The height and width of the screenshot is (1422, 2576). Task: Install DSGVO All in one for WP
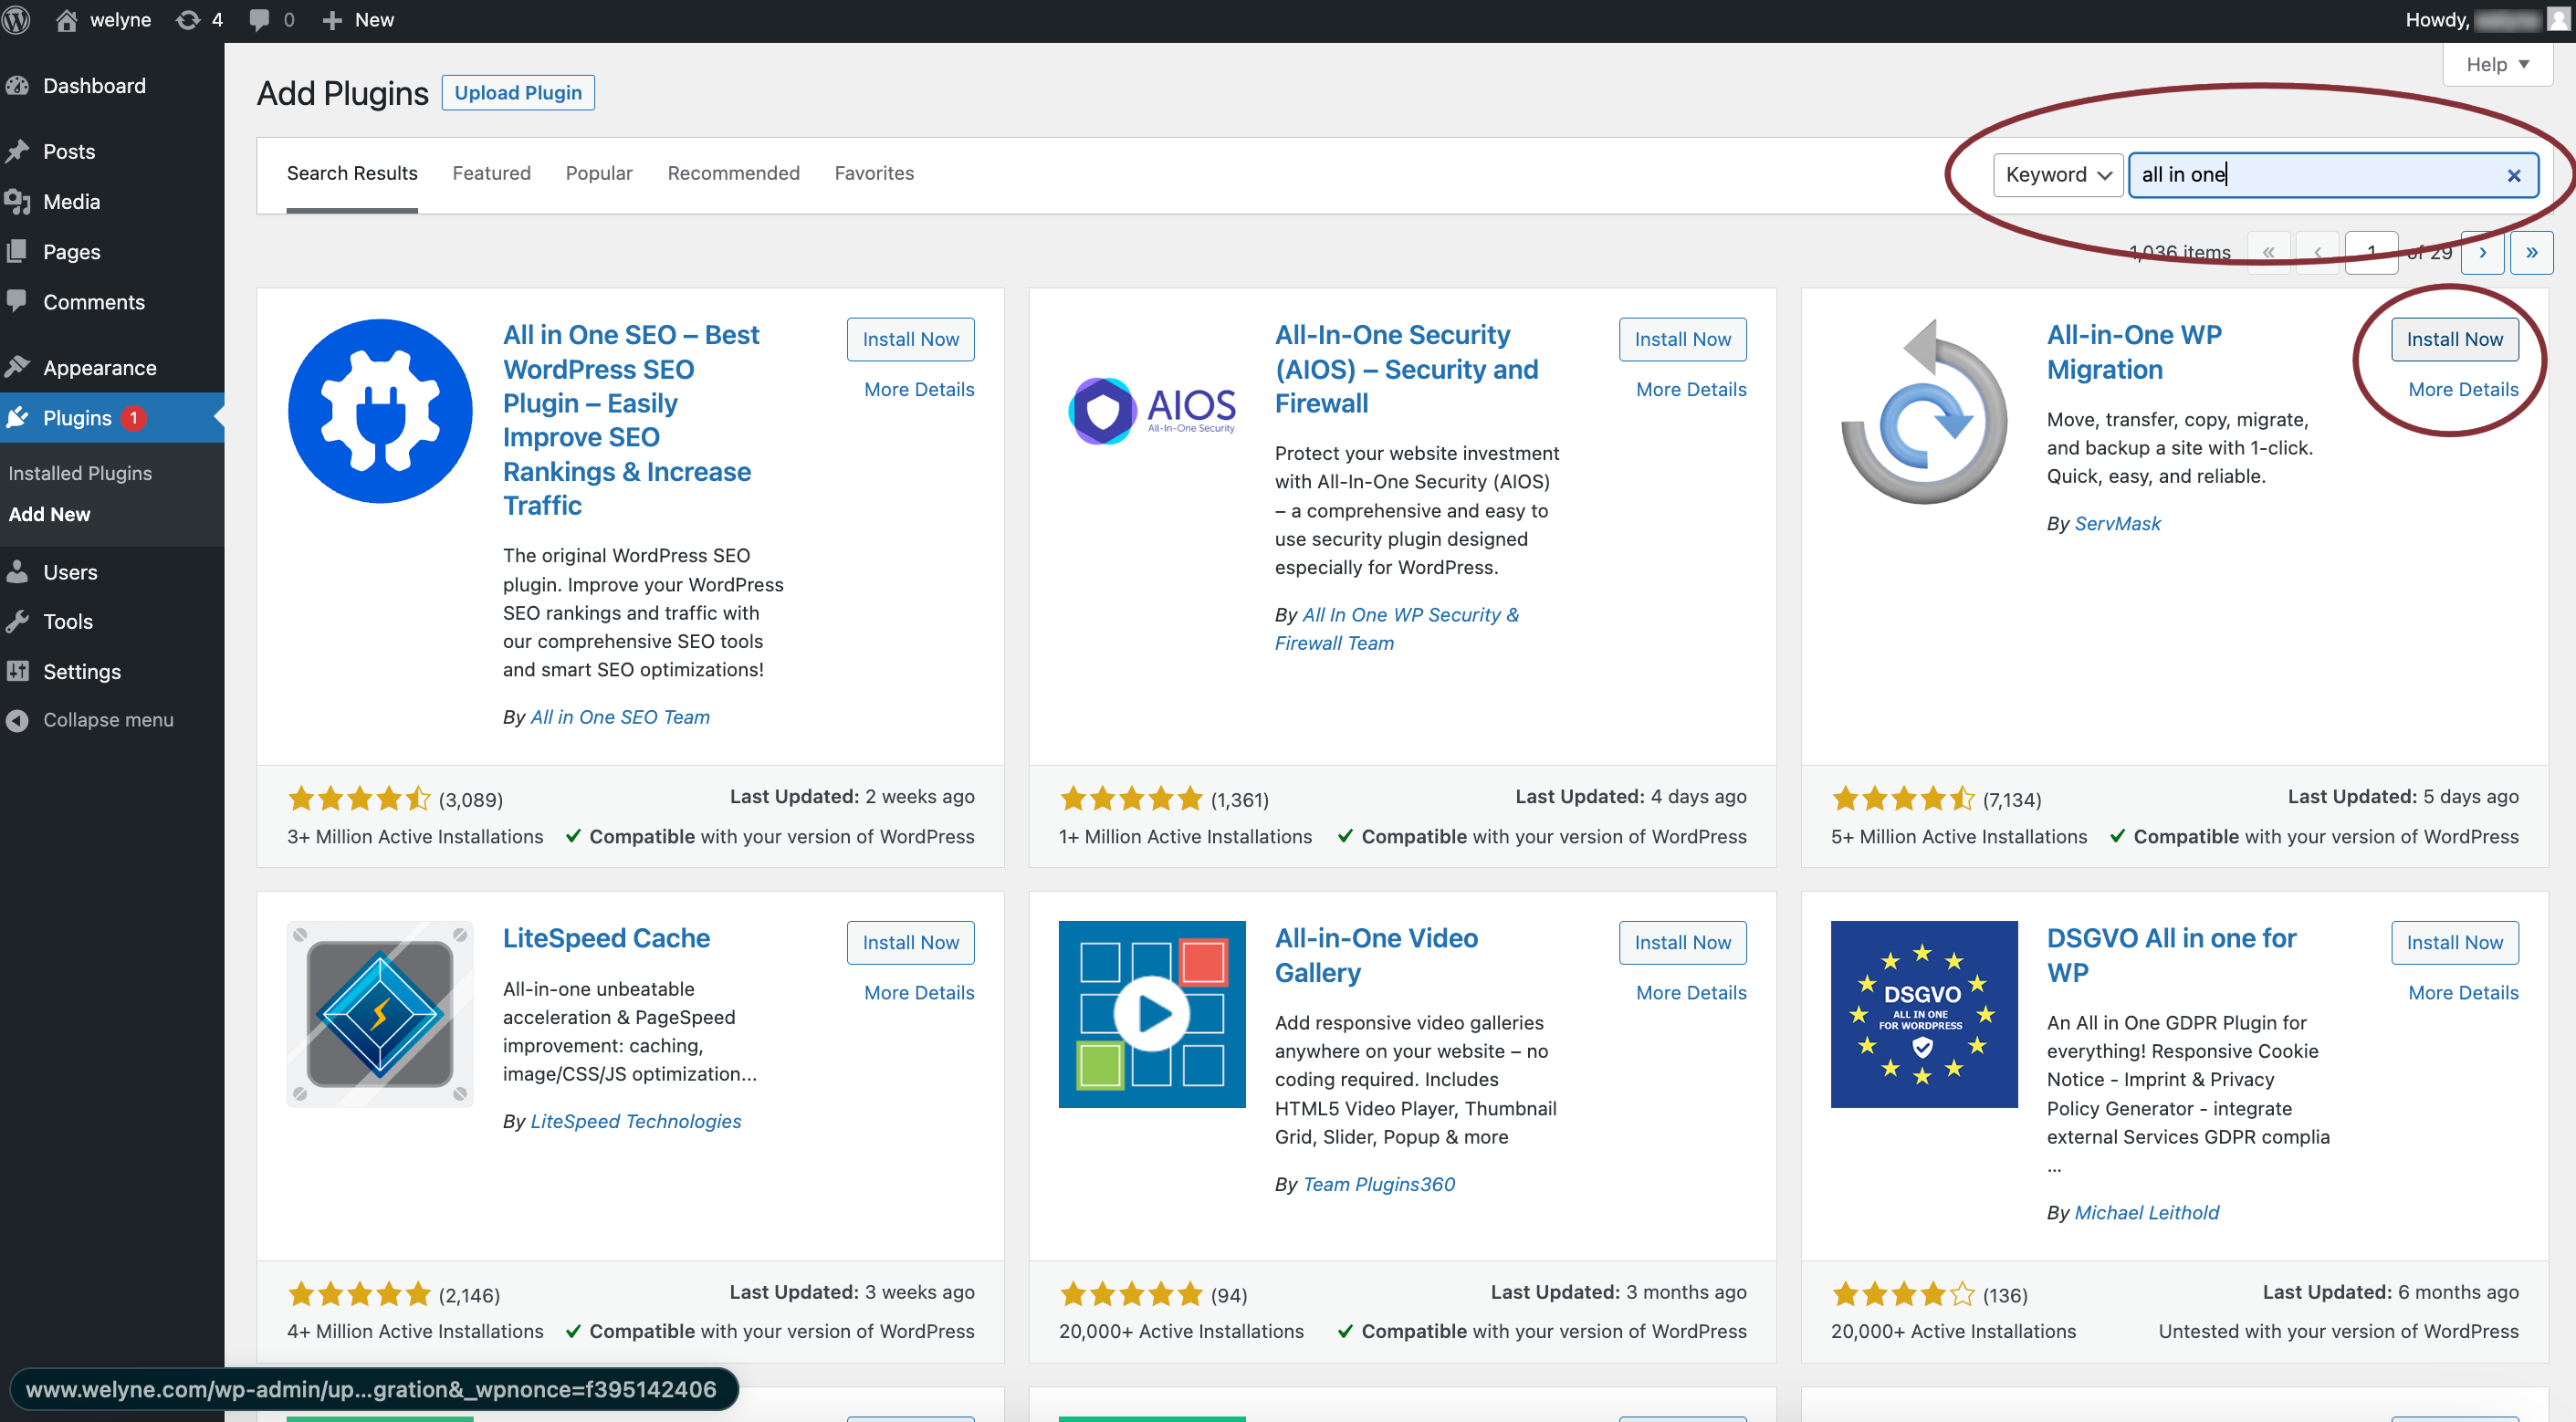(2454, 943)
